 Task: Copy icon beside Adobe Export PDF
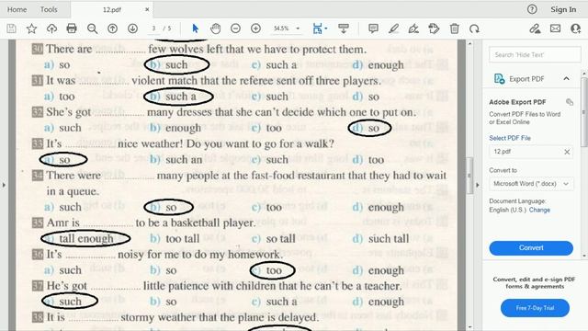[570, 102]
